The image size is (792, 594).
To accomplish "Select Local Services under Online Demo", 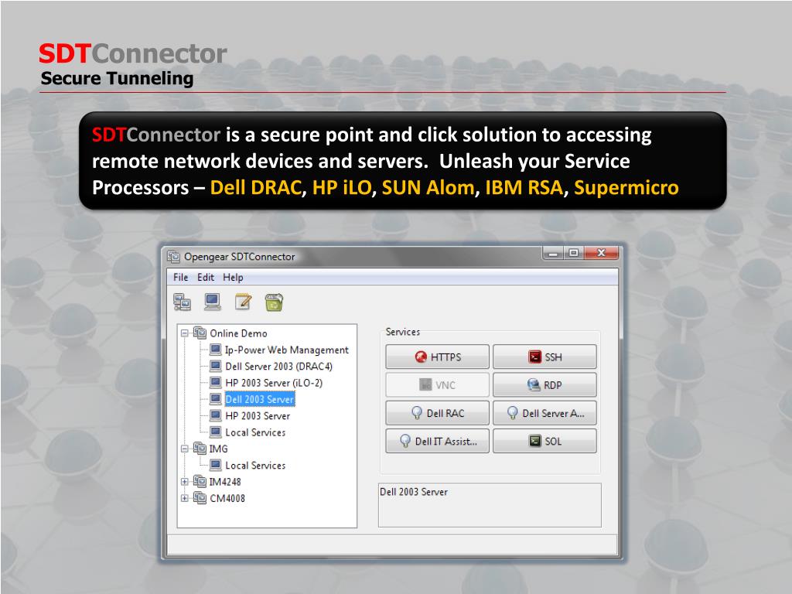I will (255, 432).
